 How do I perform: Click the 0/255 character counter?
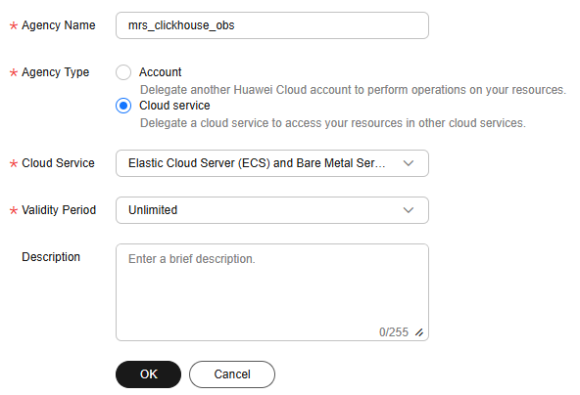[394, 332]
